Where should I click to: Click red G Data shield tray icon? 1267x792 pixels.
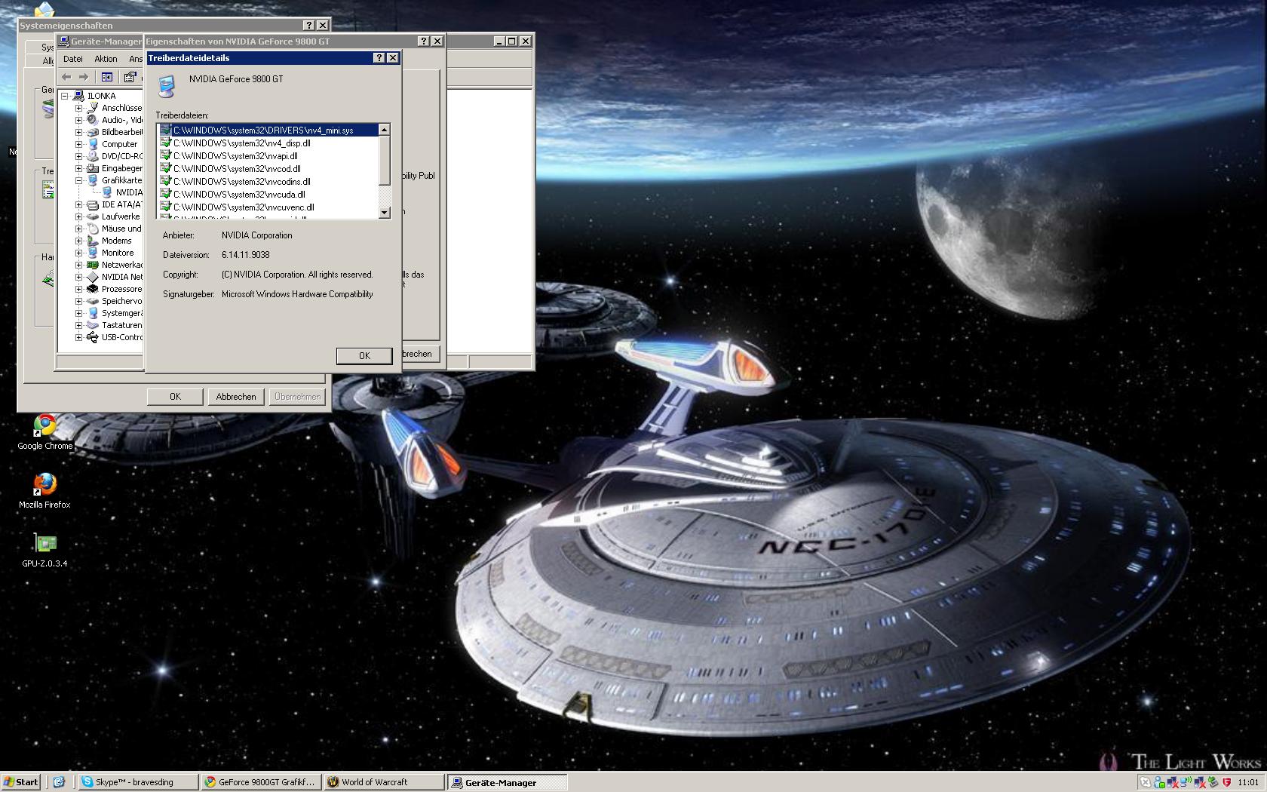[1227, 782]
